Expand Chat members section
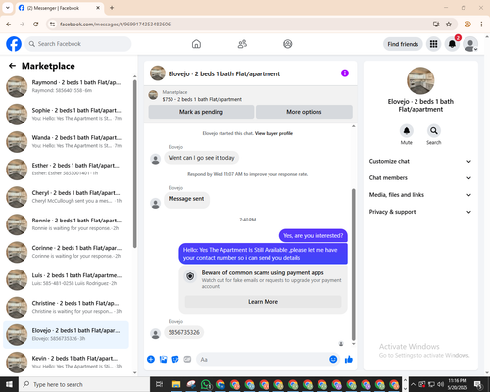The width and height of the screenshot is (490, 392). point(420,178)
